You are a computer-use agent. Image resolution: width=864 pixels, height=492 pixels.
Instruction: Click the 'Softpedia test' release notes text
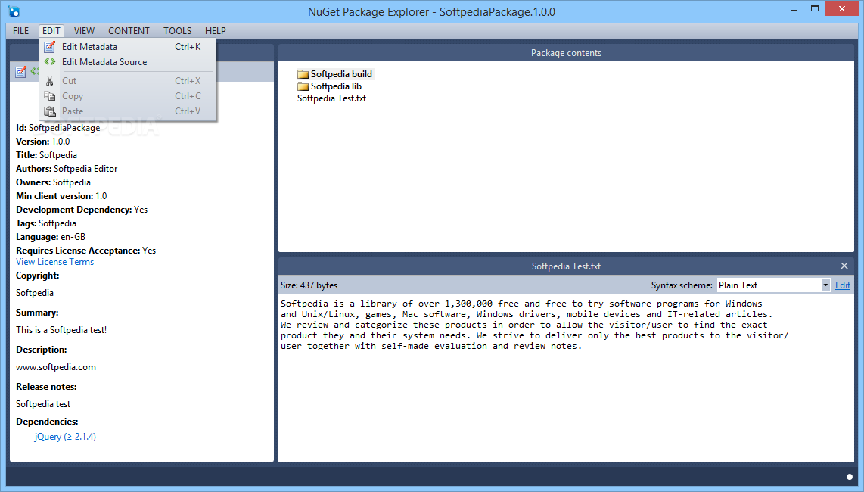pyautogui.click(x=43, y=404)
